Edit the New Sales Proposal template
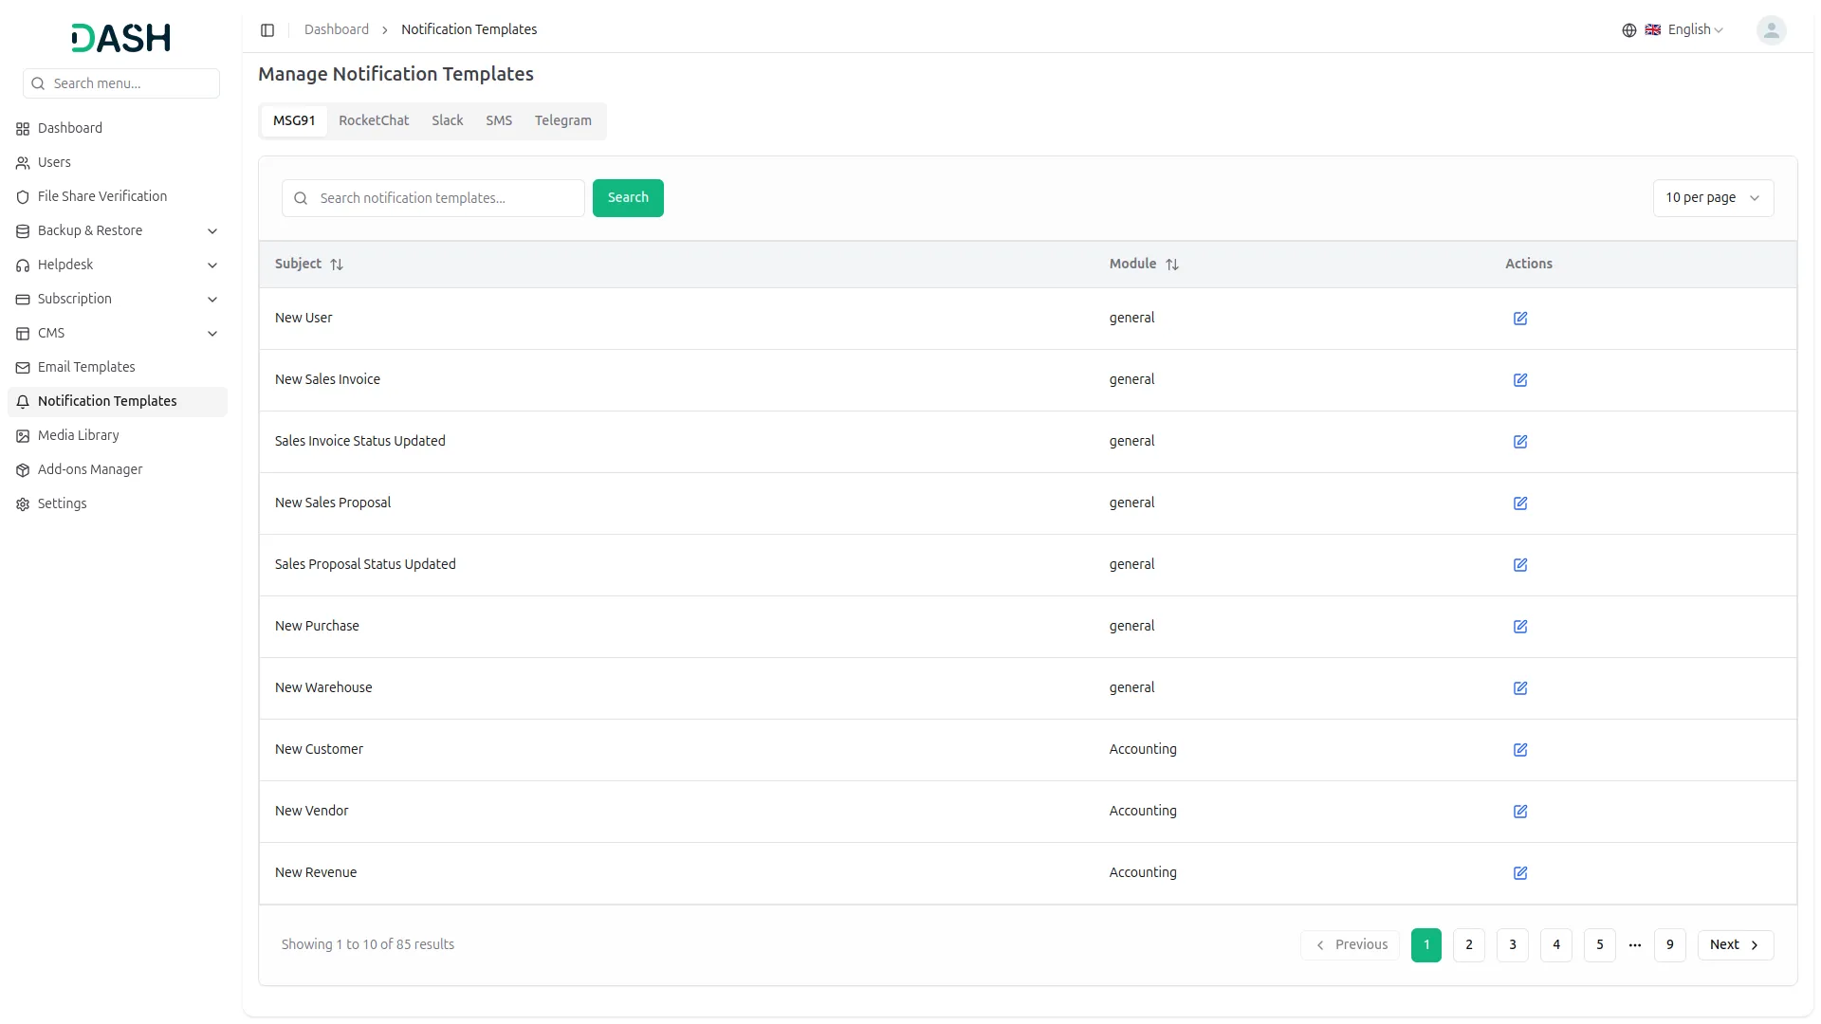 [1519, 503]
